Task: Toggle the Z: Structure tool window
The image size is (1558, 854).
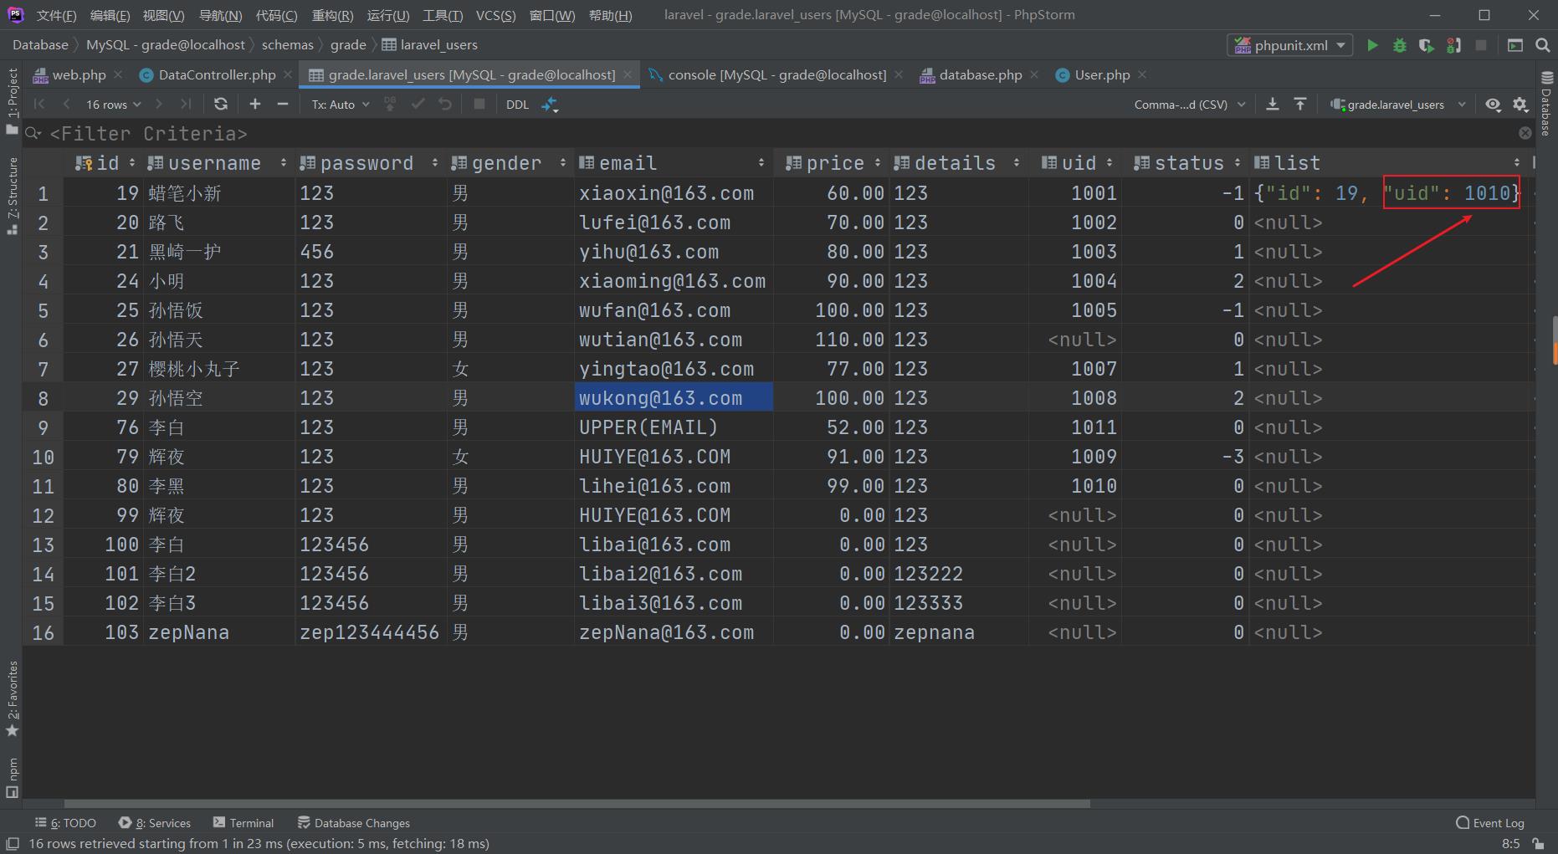Action: 12,195
